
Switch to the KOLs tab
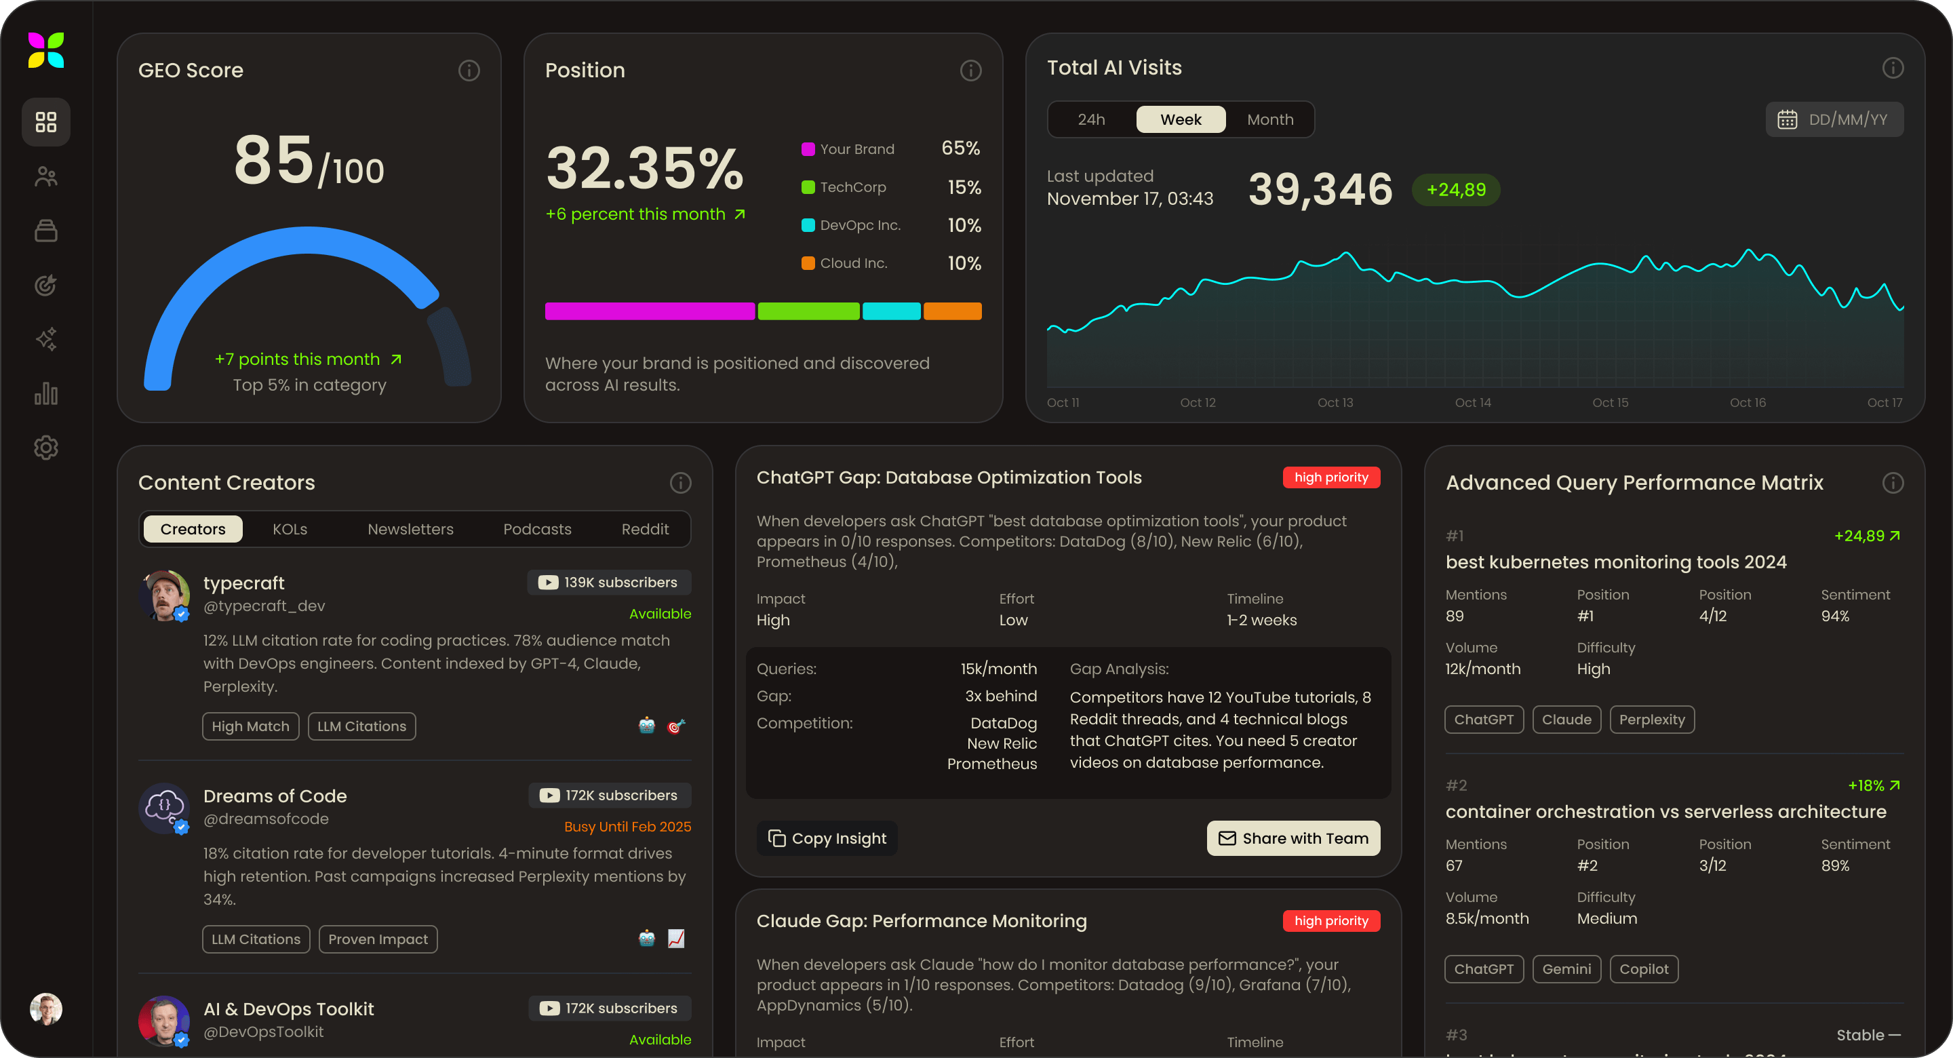(x=290, y=530)
